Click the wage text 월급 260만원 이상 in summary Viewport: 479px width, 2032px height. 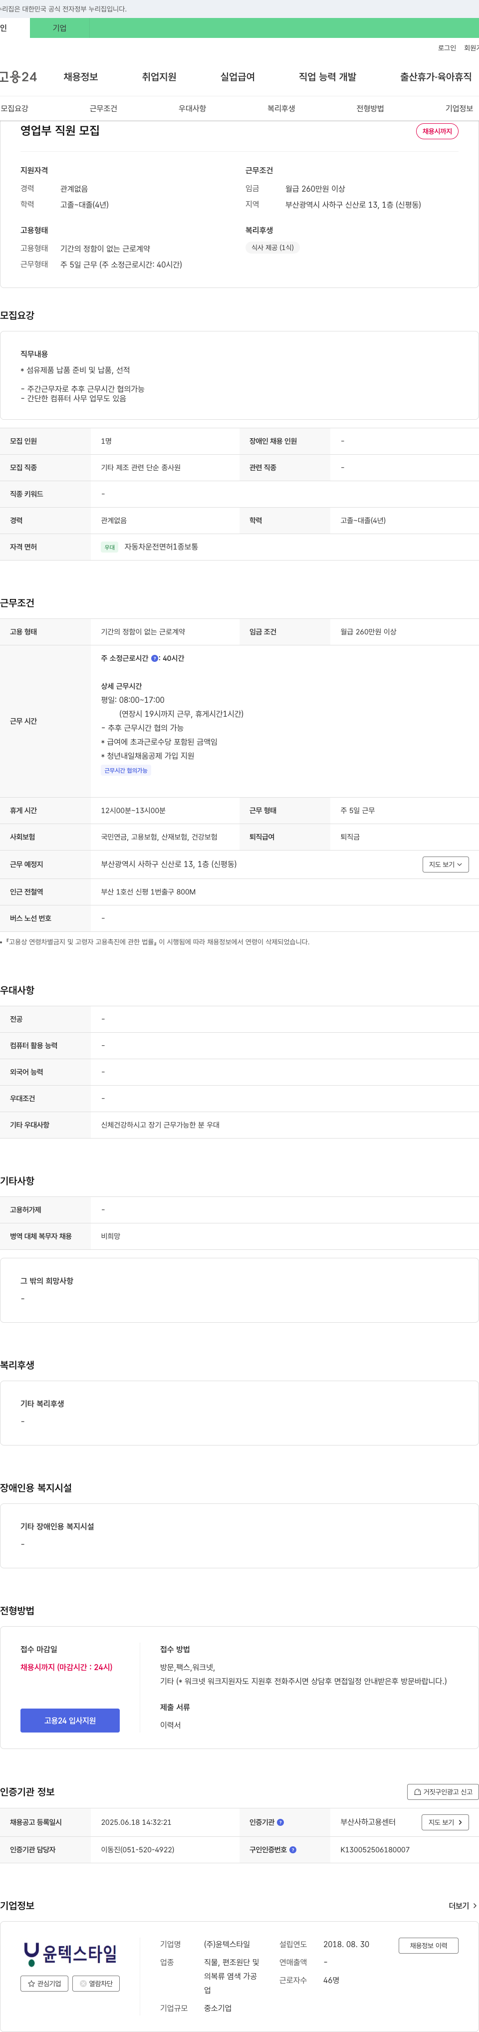[x=315, y=189]
